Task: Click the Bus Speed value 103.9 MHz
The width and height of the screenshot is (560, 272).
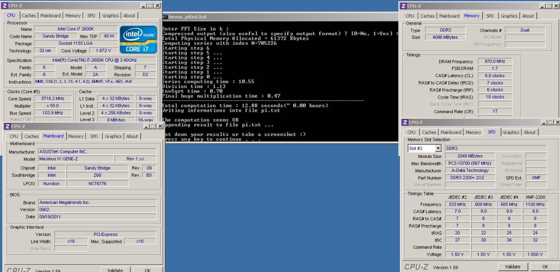Action: [52, 113]
